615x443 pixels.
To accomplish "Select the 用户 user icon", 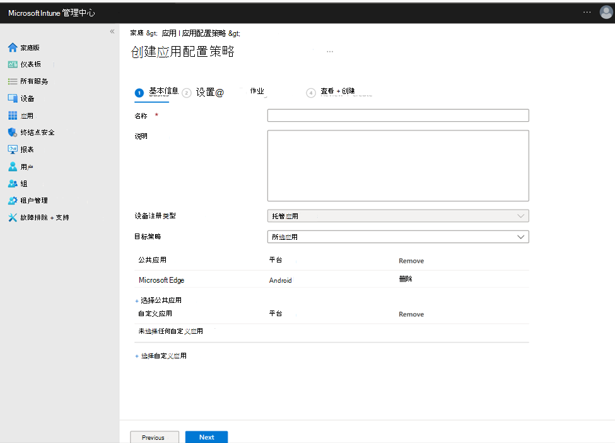I will click(13, 167).
